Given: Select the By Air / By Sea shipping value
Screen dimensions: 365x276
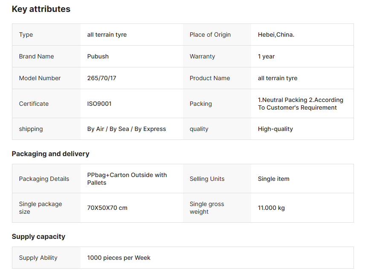Looking at the screenshot, I should pyautogui.click(x=127, y=129).
